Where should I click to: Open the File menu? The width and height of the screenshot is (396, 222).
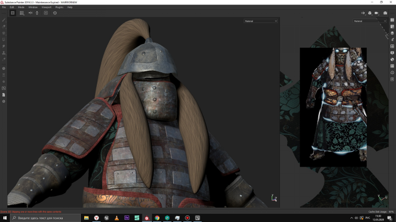coord(4,7)
